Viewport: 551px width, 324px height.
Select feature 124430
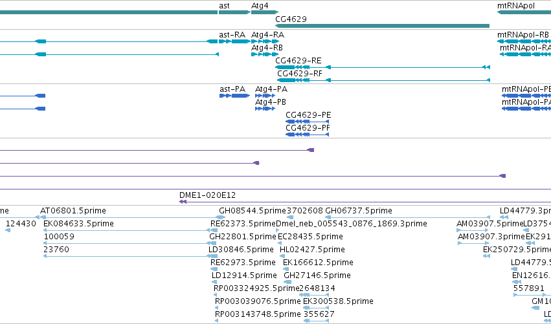coord(8,231)
